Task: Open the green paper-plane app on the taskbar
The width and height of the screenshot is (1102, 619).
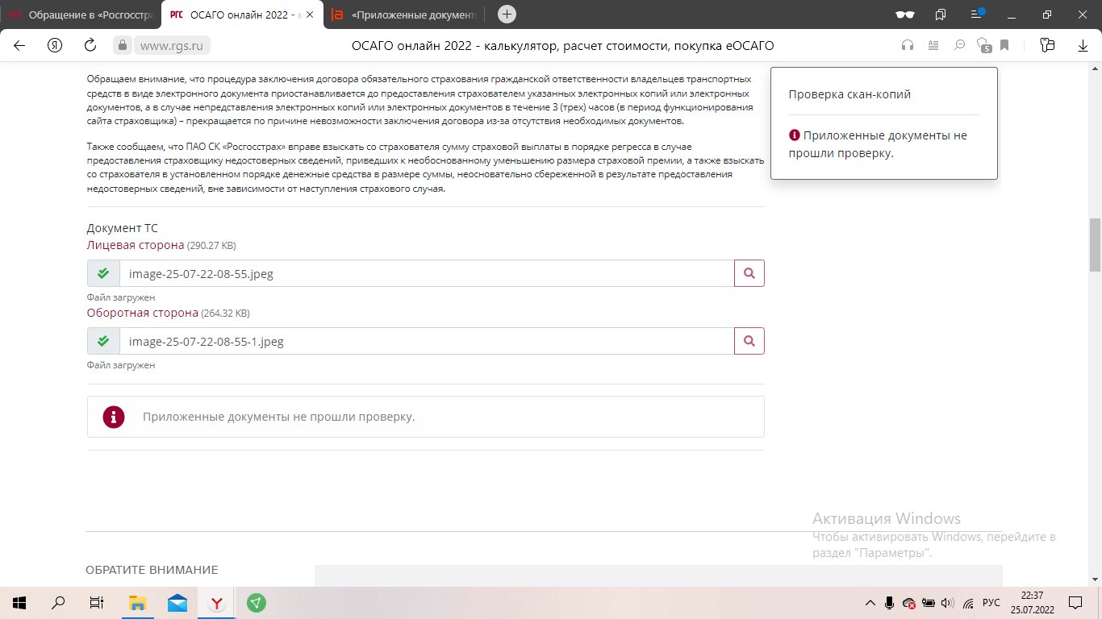Action: pos(256,602)
